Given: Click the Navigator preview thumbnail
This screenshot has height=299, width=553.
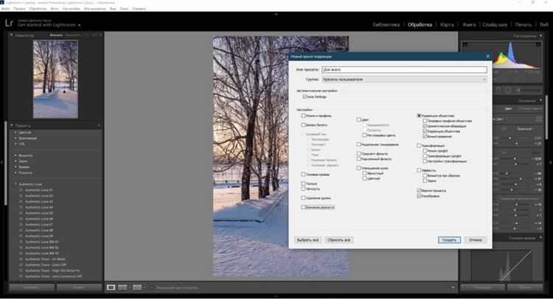Looking at the screenshot, I should pyautogui.click(x=55, y=79).
